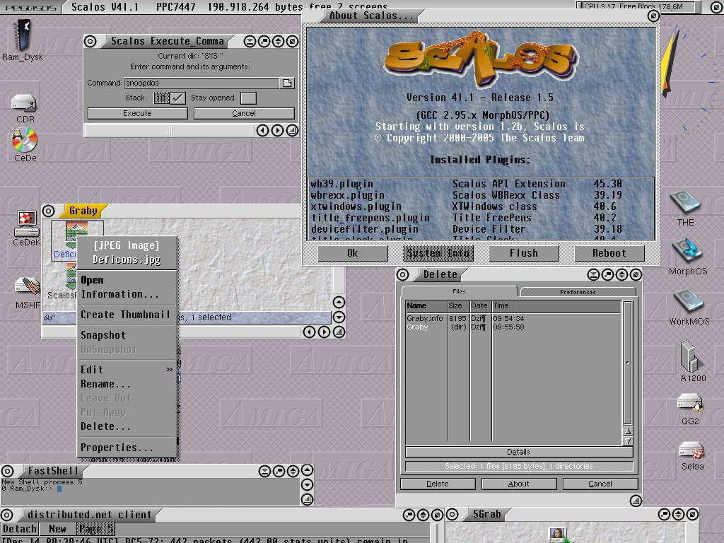Click the Detach button in distributed.net client
The height and width of the screenshot is (543, 724).
tap(19, 529)
